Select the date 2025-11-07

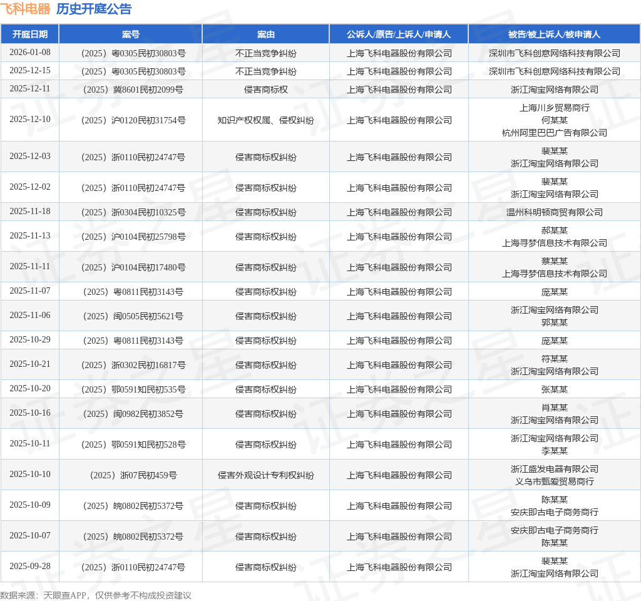(x=30, y=290)
